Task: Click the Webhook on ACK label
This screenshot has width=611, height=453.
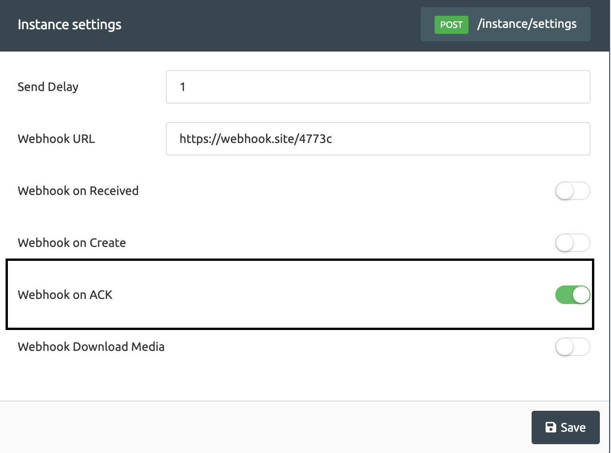Action: 65,295
